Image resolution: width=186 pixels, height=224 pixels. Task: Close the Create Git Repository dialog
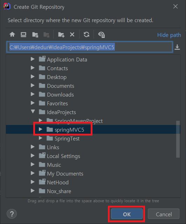[x=175, y=6]
